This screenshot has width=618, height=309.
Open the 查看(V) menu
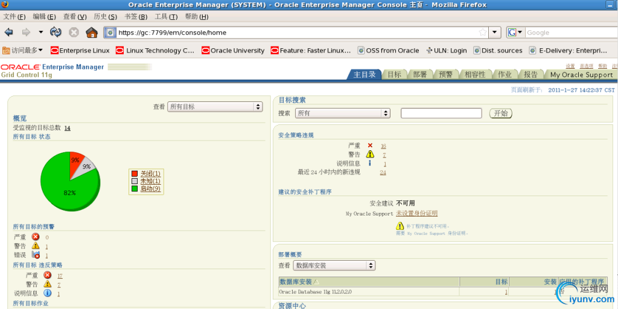75,16
